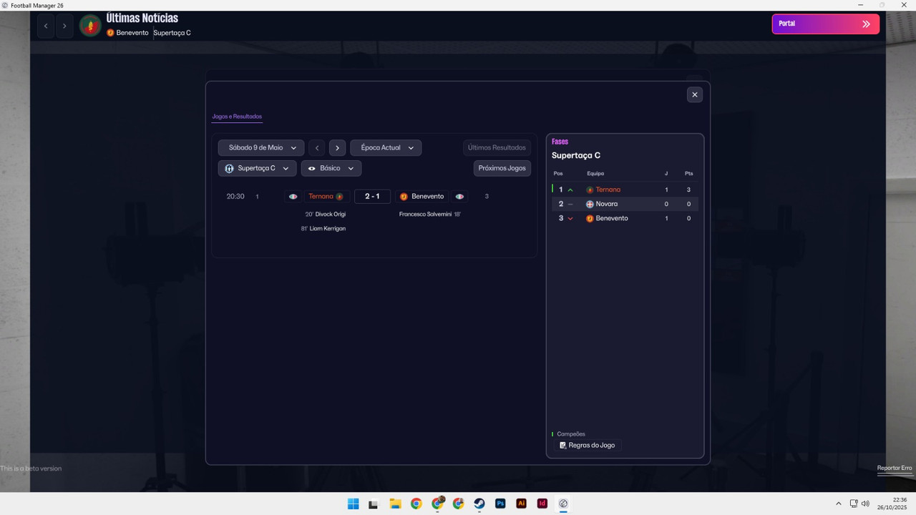The width and height of the screenshot is (916, 515).
Task: Open InDesign from the taskbar
Action: (542, 504)
